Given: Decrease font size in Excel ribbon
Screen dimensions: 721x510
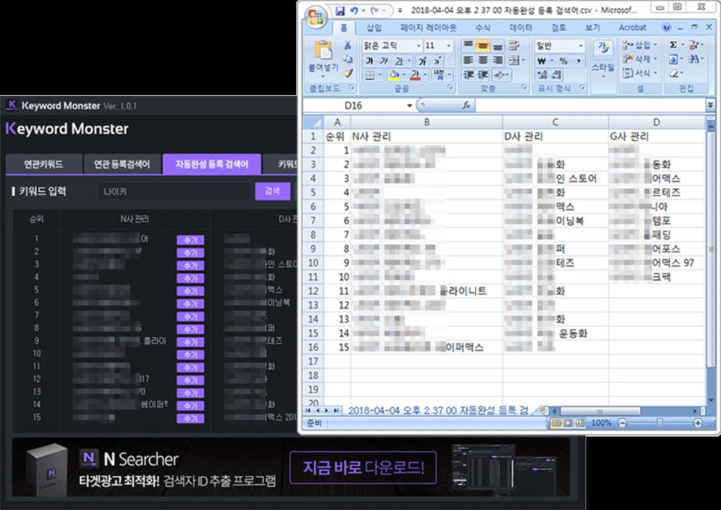Looking at the screenshot, I should tap(438, 61).
